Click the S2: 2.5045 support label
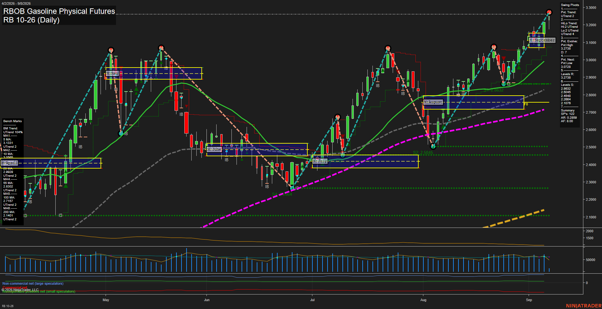 point(423,153)
